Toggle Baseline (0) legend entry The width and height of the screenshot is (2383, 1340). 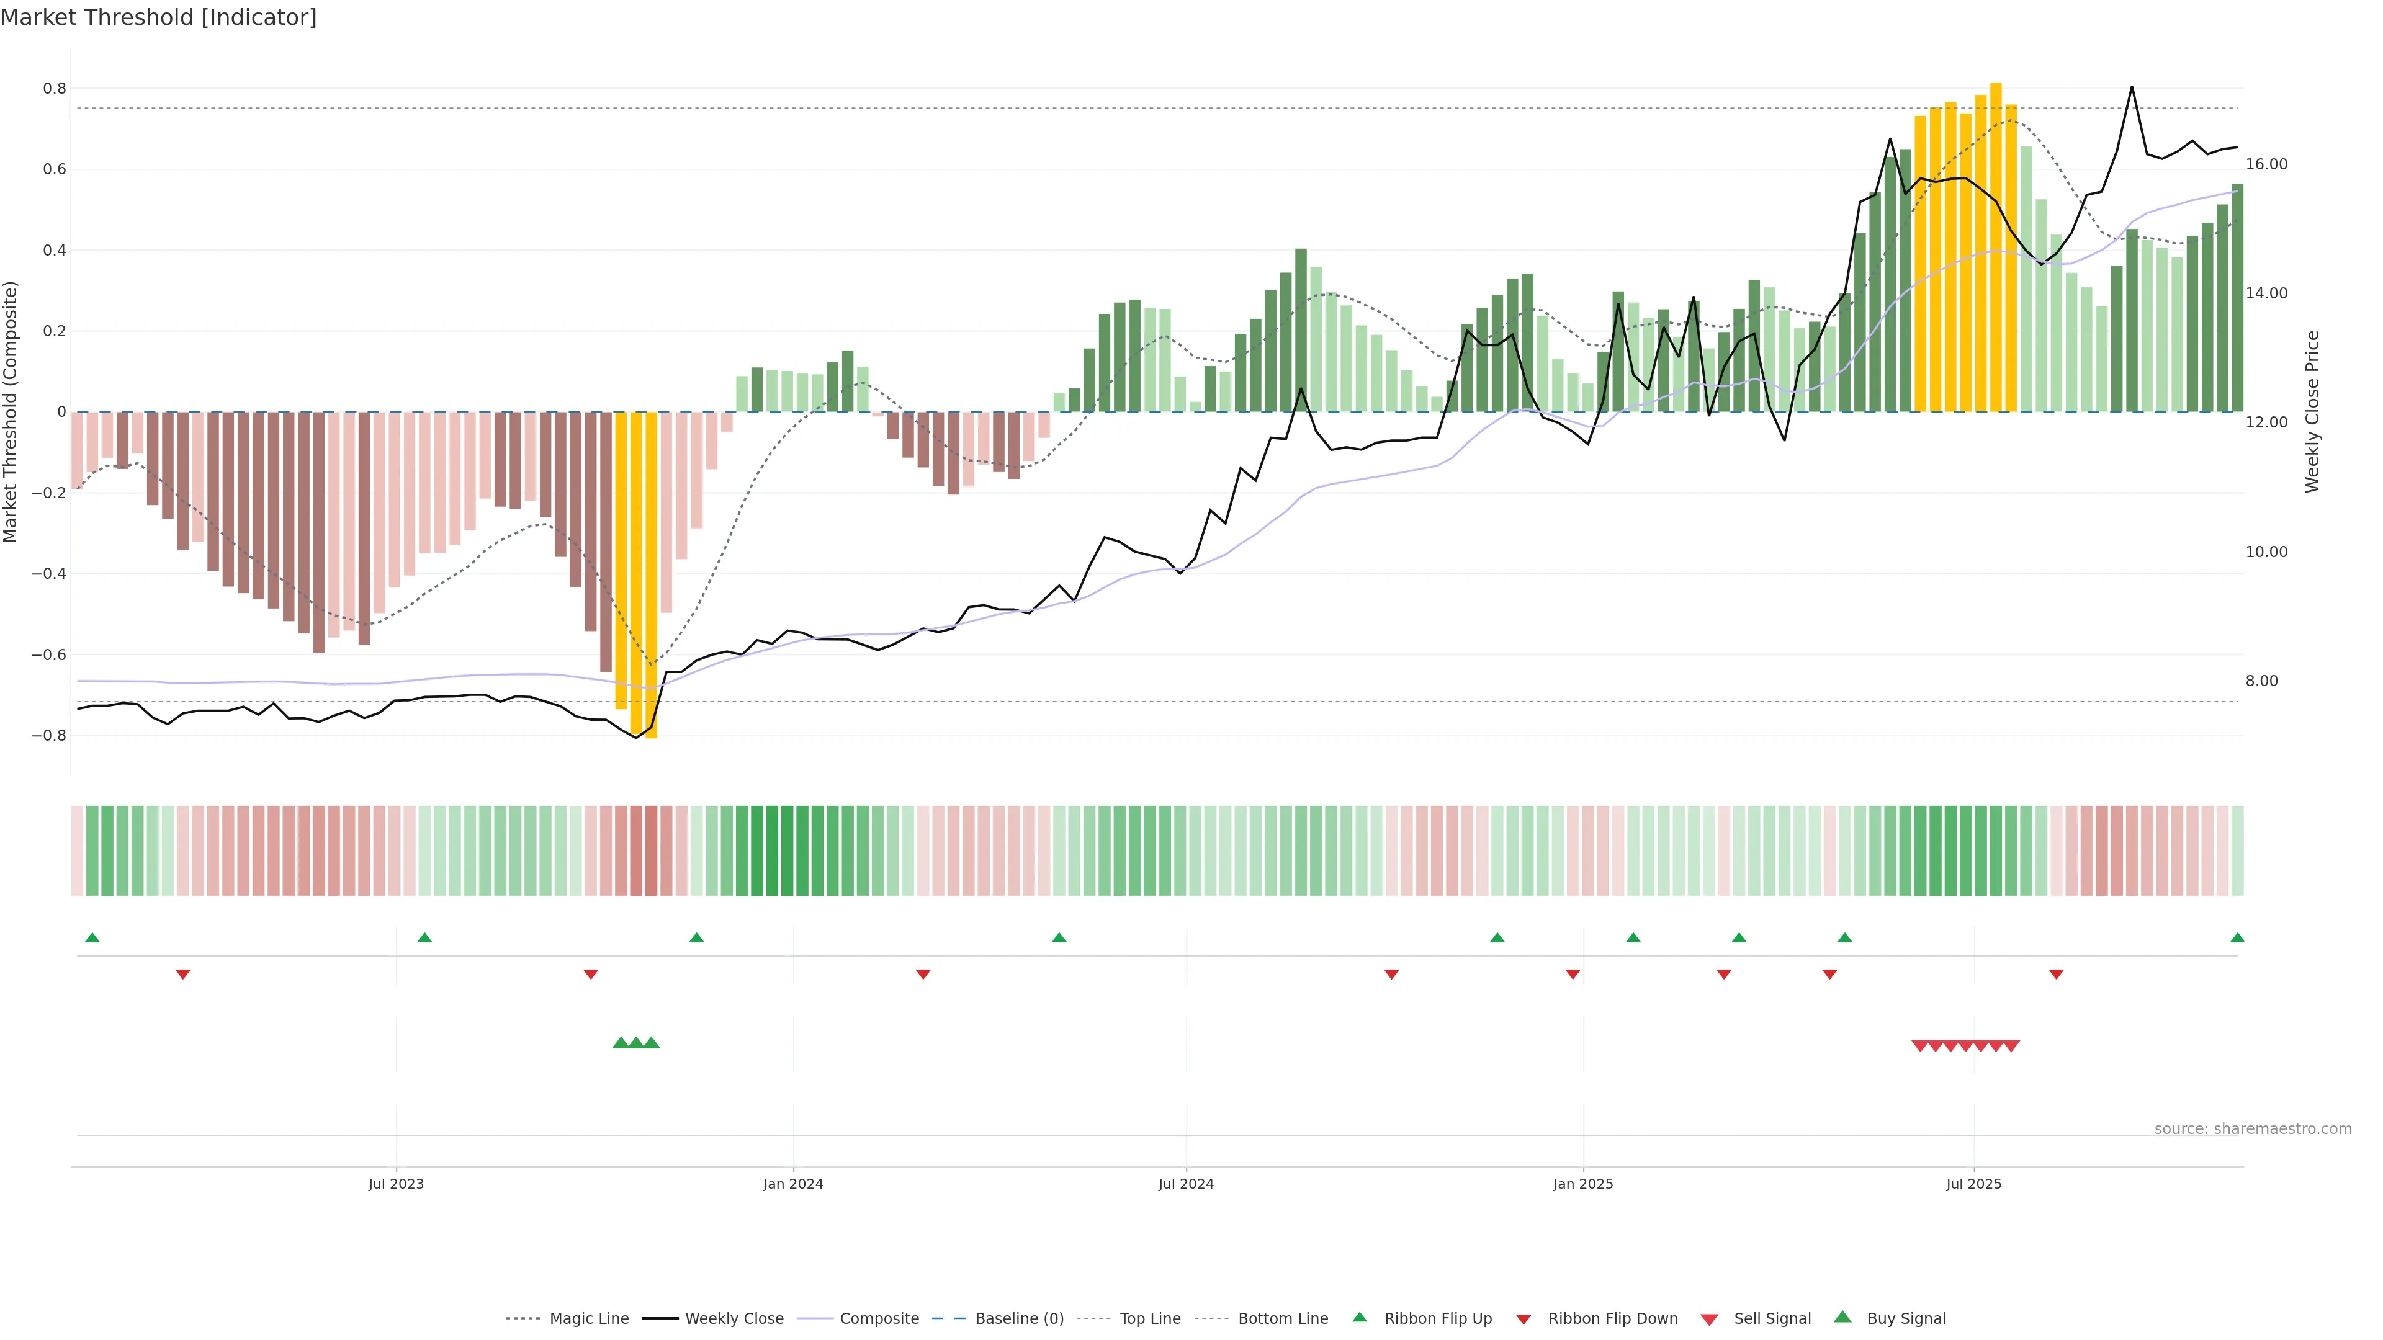(1020, 1319)
